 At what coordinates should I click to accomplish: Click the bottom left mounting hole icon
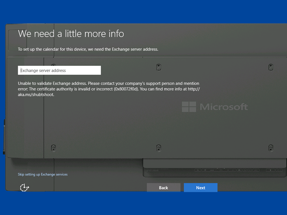point(53,148)
